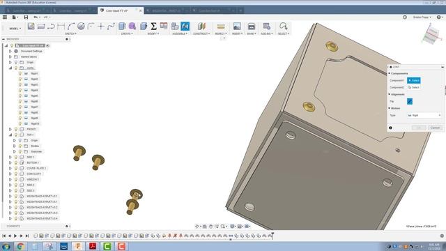Toggle visibility bulb of Rigid1 joint

[20, 73]
